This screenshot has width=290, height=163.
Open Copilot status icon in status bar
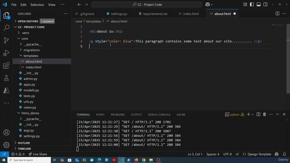pyautogui.click(x=276, y=154)
